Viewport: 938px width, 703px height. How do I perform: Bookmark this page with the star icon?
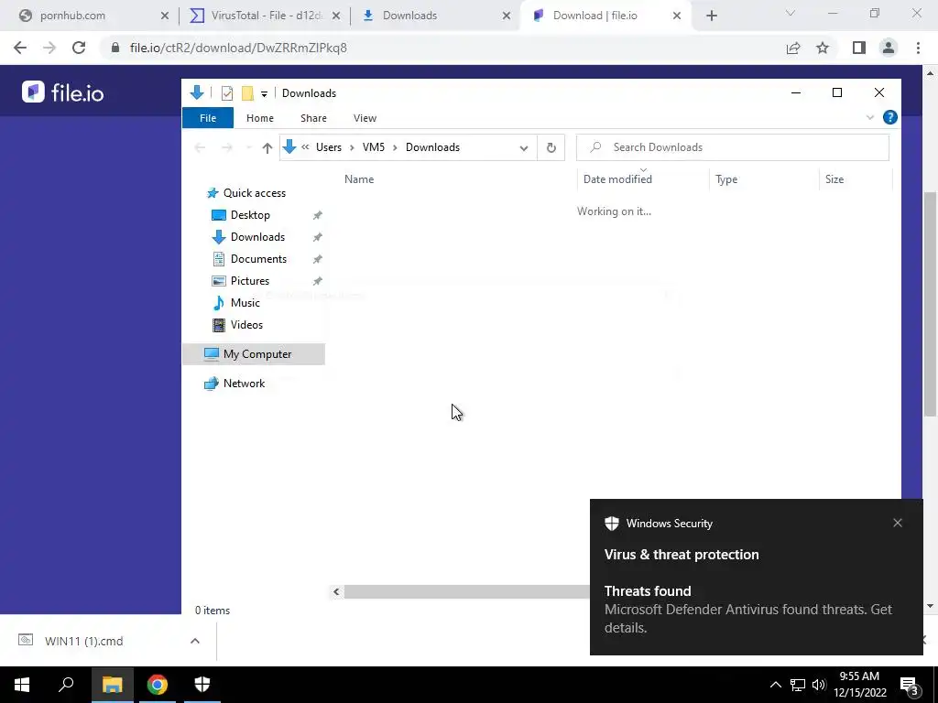coord(823,48)
